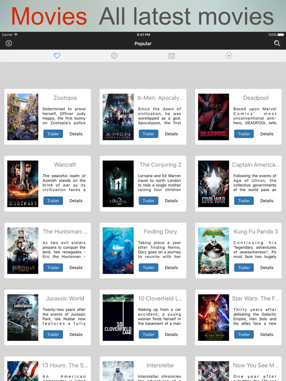
Task: Tap the Civil War poster
Action: click(x=214, y=184)
